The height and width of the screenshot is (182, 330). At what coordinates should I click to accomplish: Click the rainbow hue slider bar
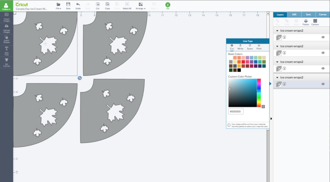[259, 93]
